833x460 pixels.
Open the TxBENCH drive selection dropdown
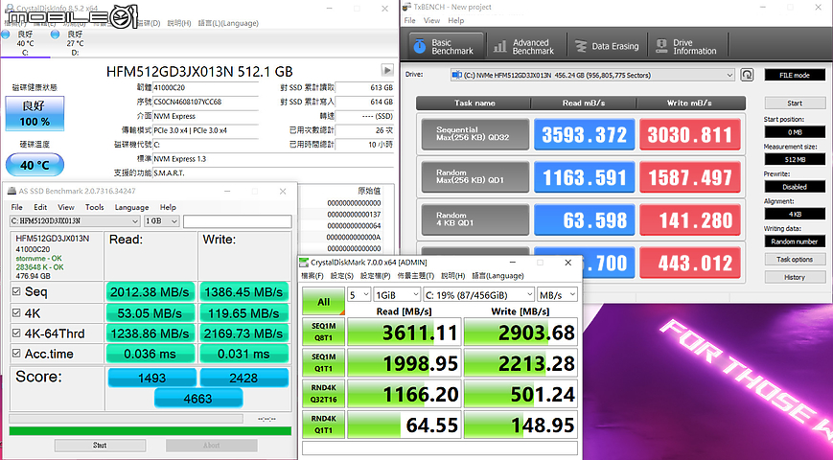pyautogui.click(x=592, y=75)
